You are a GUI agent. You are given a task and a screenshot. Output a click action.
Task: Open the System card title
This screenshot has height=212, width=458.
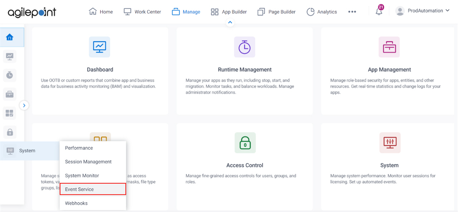point(389,166)
